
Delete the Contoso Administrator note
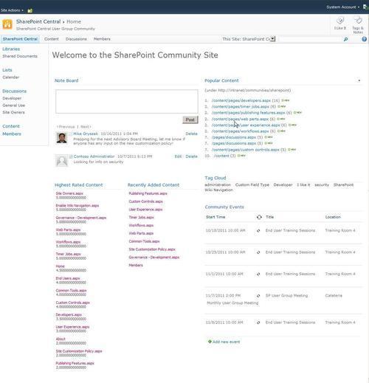pos(191,156)
